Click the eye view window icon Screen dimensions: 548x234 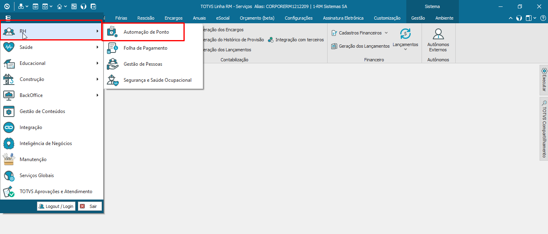point(35,6)
